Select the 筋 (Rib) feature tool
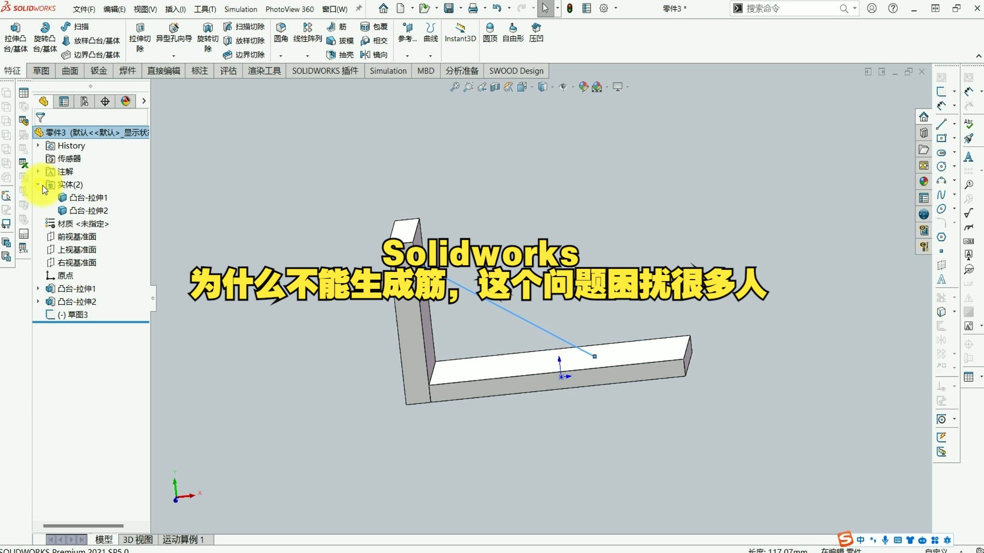 tap(337, 27)
